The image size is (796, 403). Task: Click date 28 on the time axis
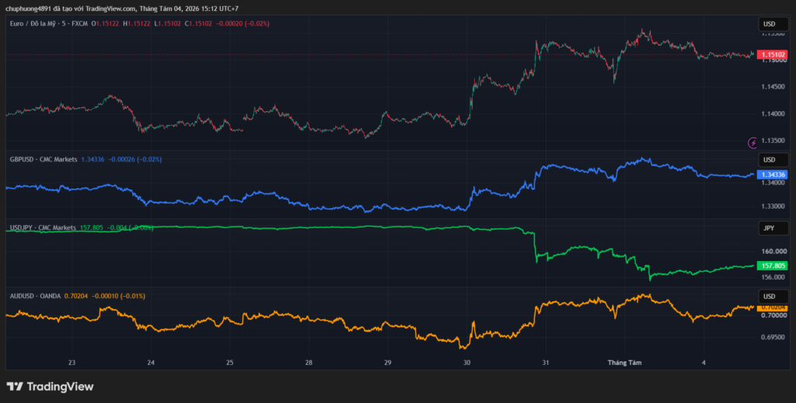[x=309, y=363]
